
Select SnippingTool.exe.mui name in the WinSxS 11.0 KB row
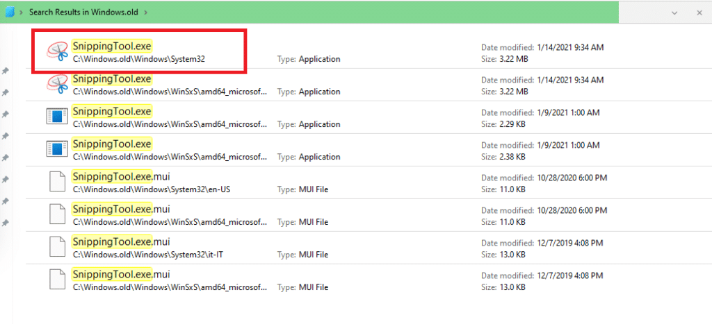pos(121,209)
